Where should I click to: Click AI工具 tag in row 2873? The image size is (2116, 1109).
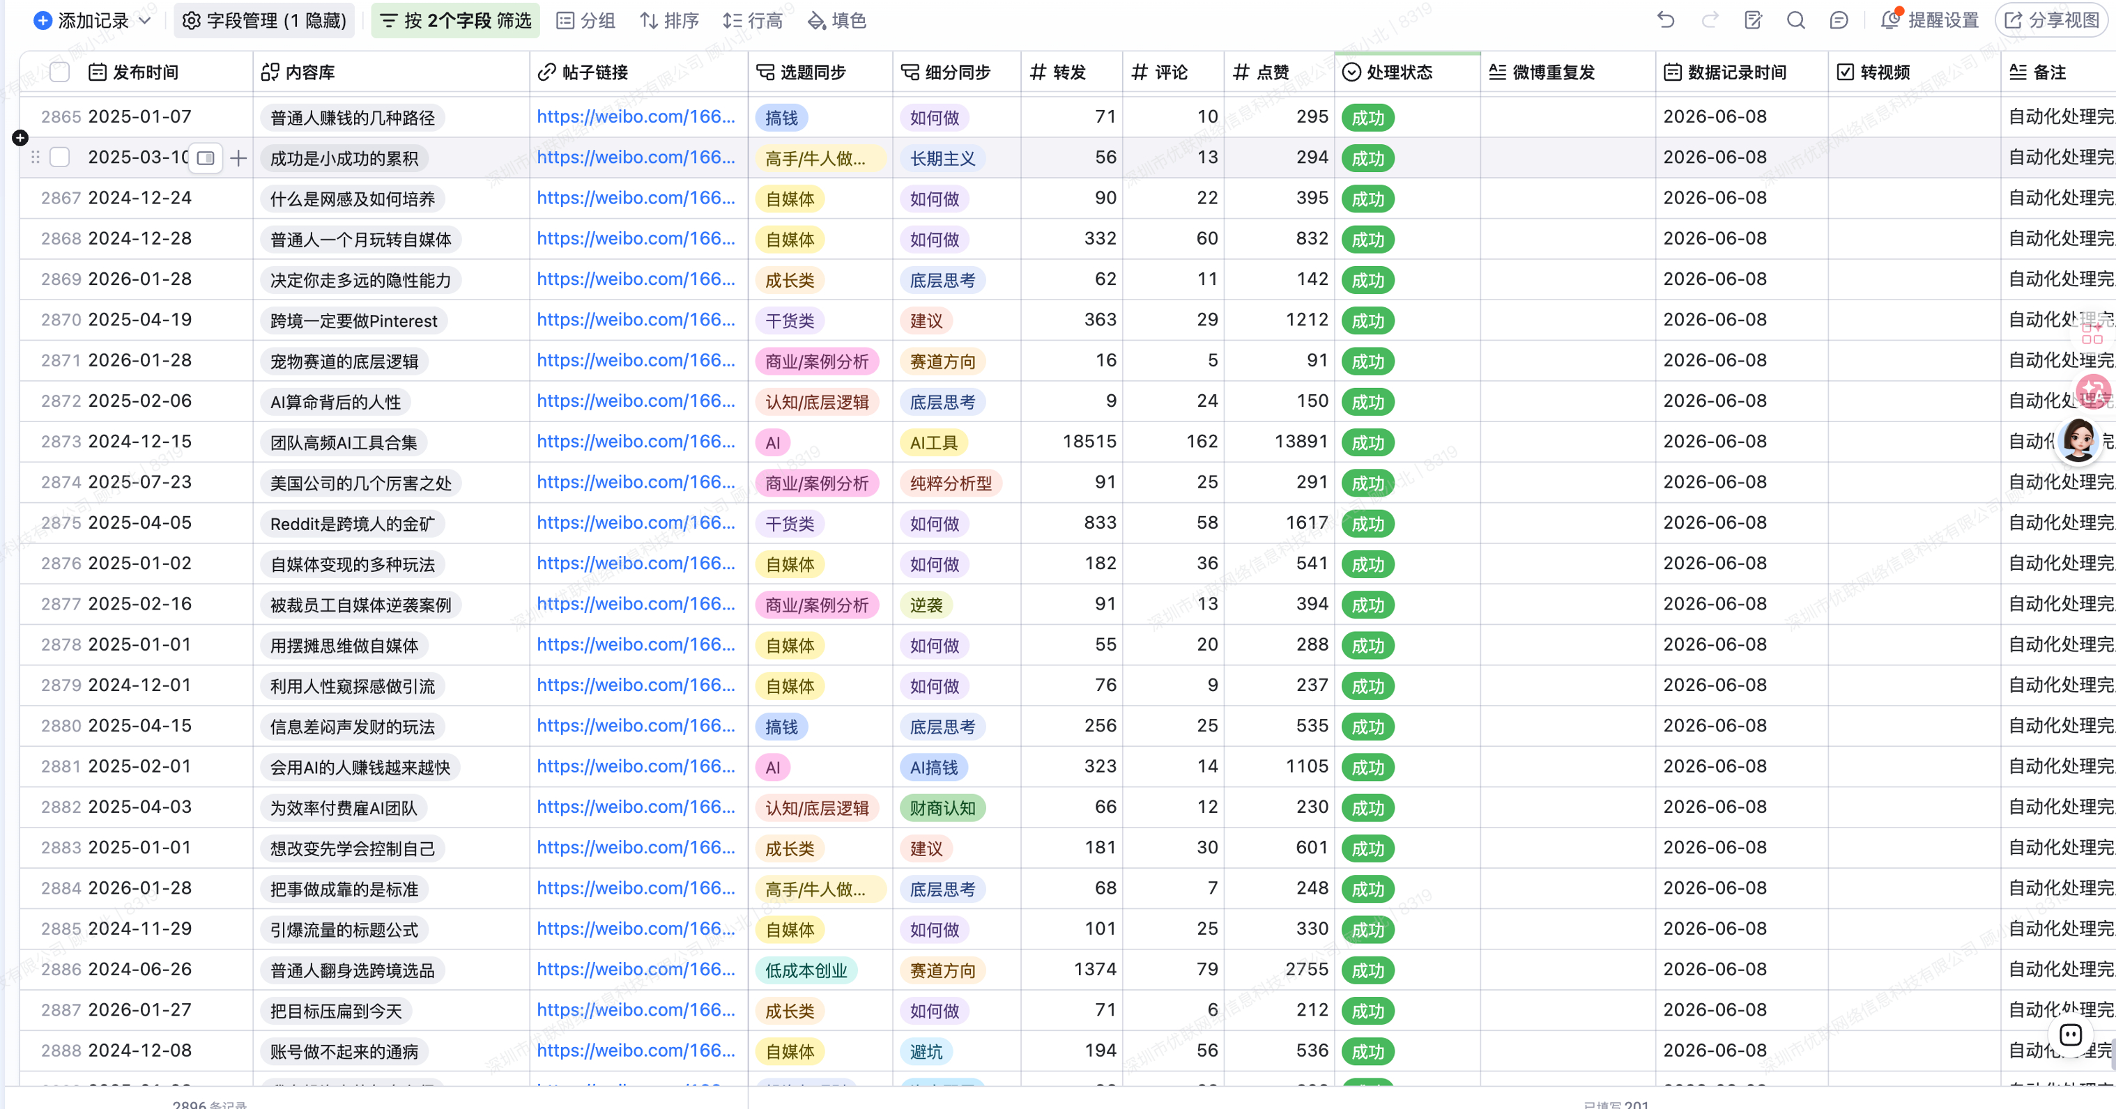pyautogui.click(x=933, y=442)
